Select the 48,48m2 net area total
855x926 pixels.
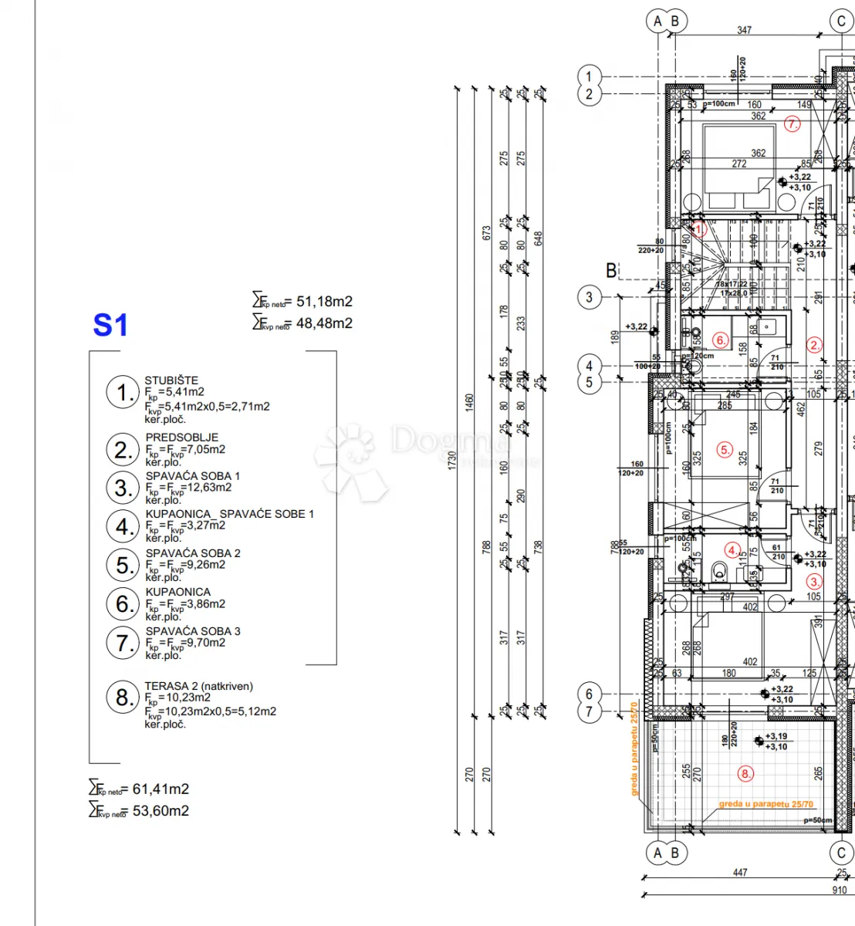pyautogui.click(x=324, y=323)
